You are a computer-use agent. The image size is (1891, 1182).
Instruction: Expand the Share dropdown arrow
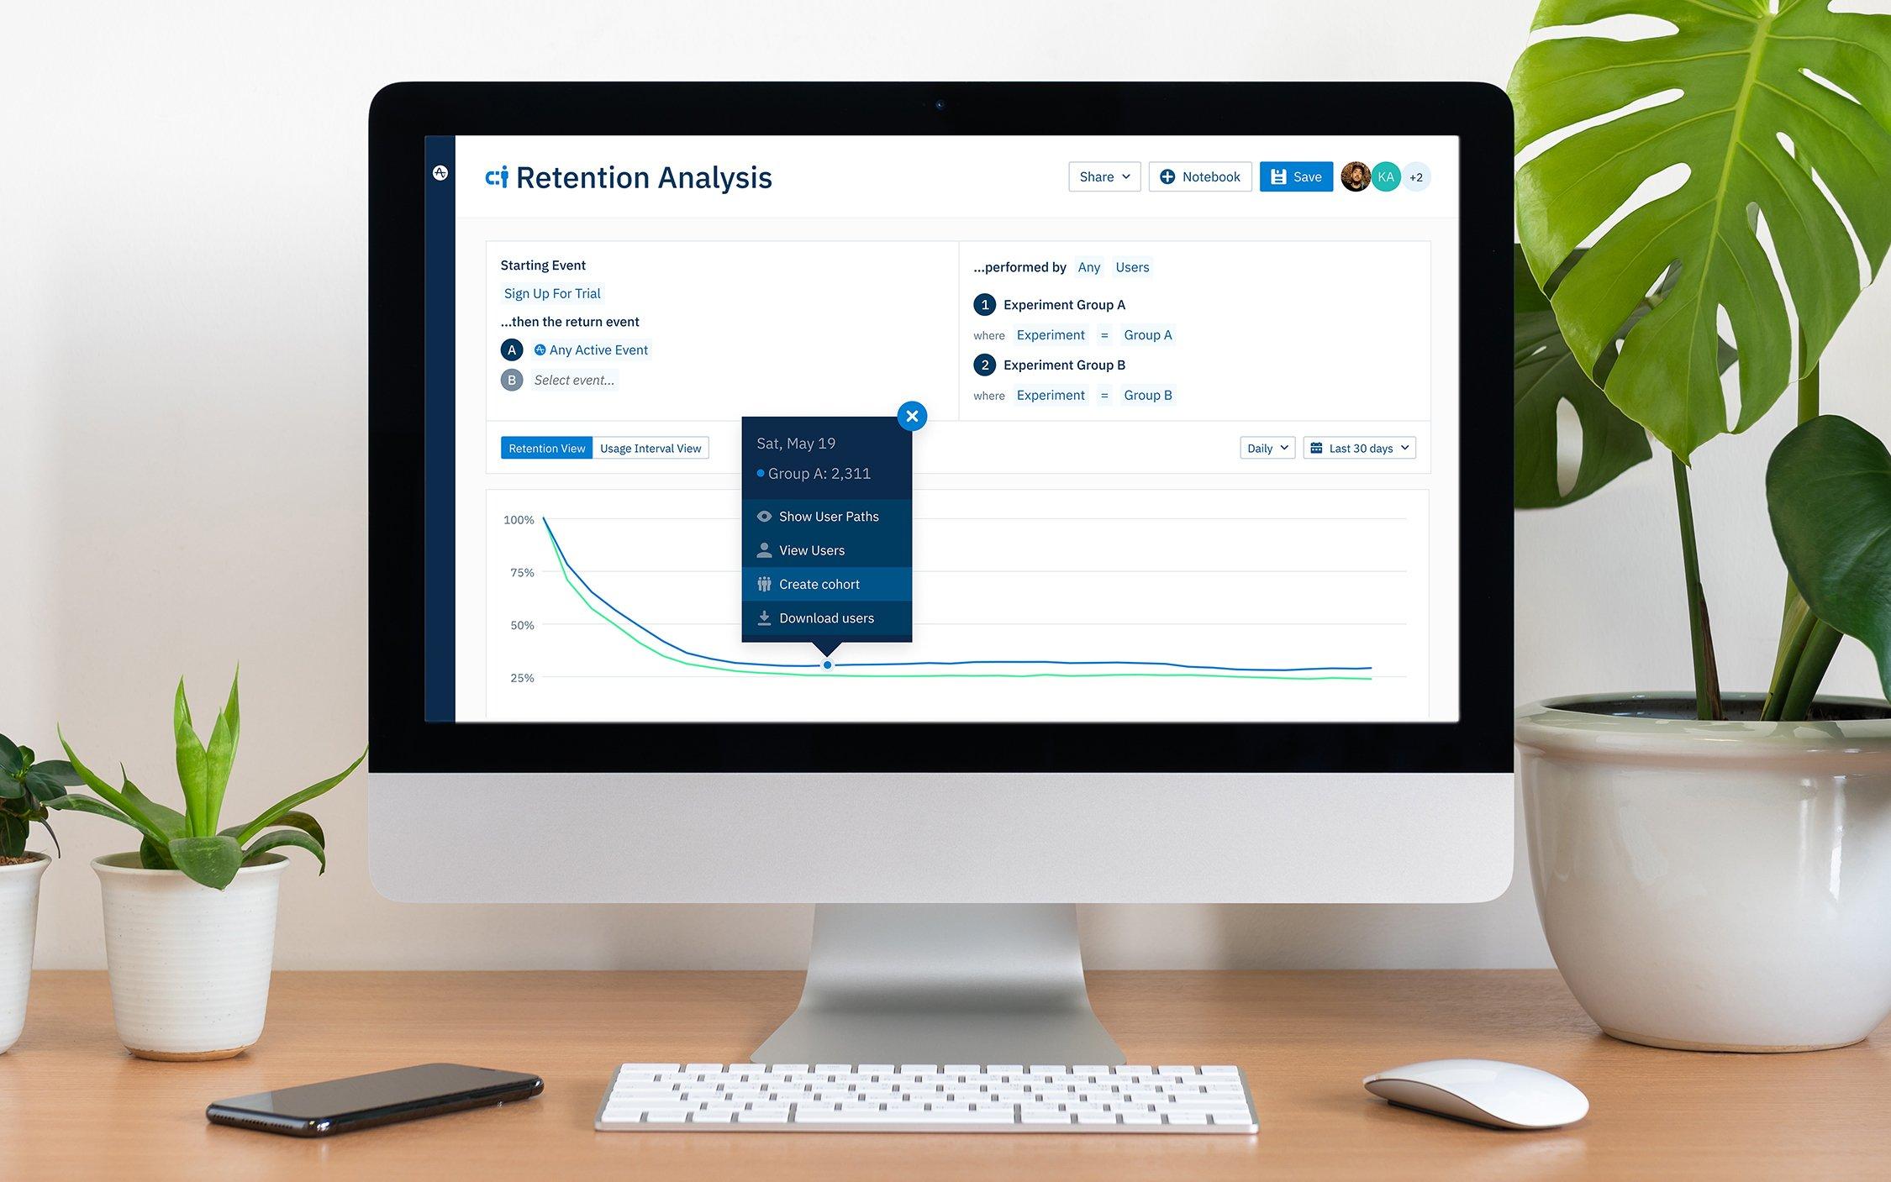1123,176
